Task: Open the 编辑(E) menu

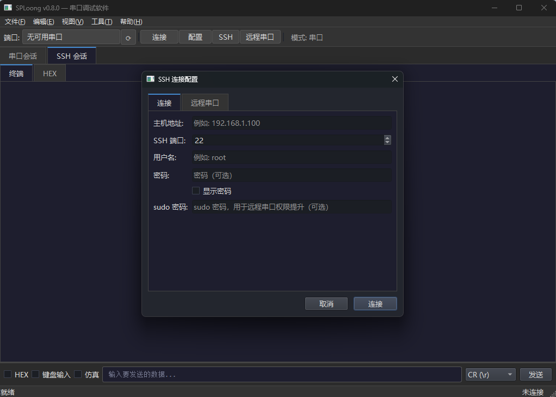Action: [44, 22]
